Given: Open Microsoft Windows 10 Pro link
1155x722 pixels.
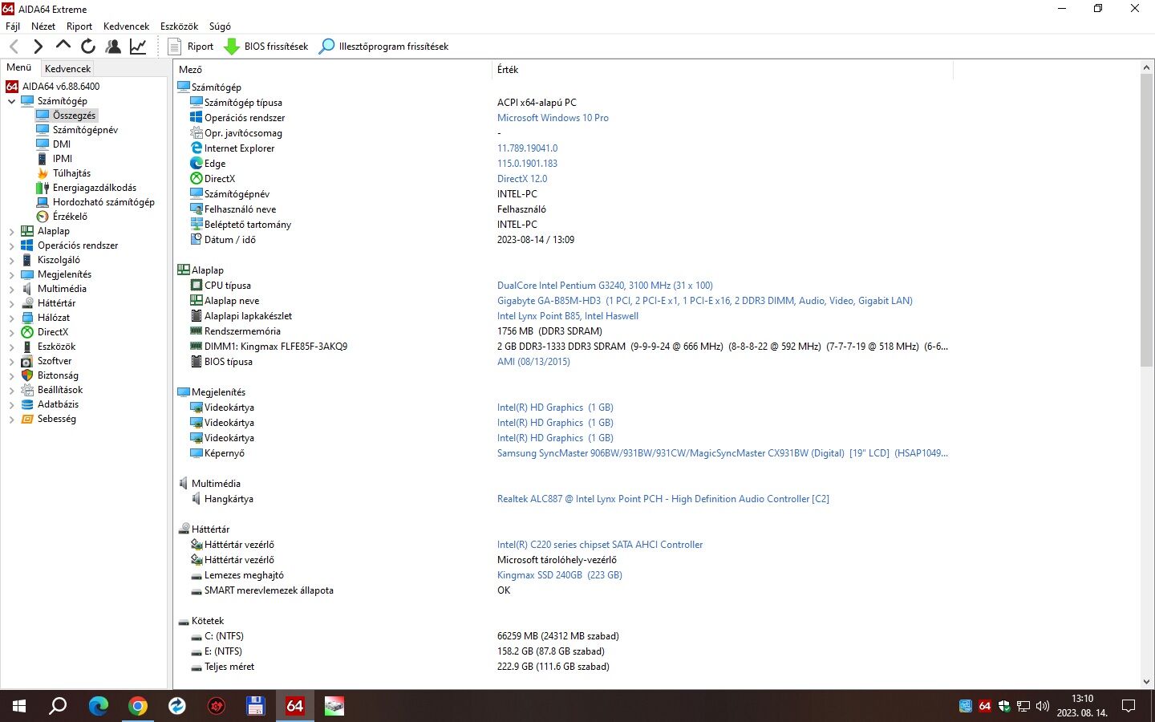Looking at the screenshot, I should click(x=553, y=118).
